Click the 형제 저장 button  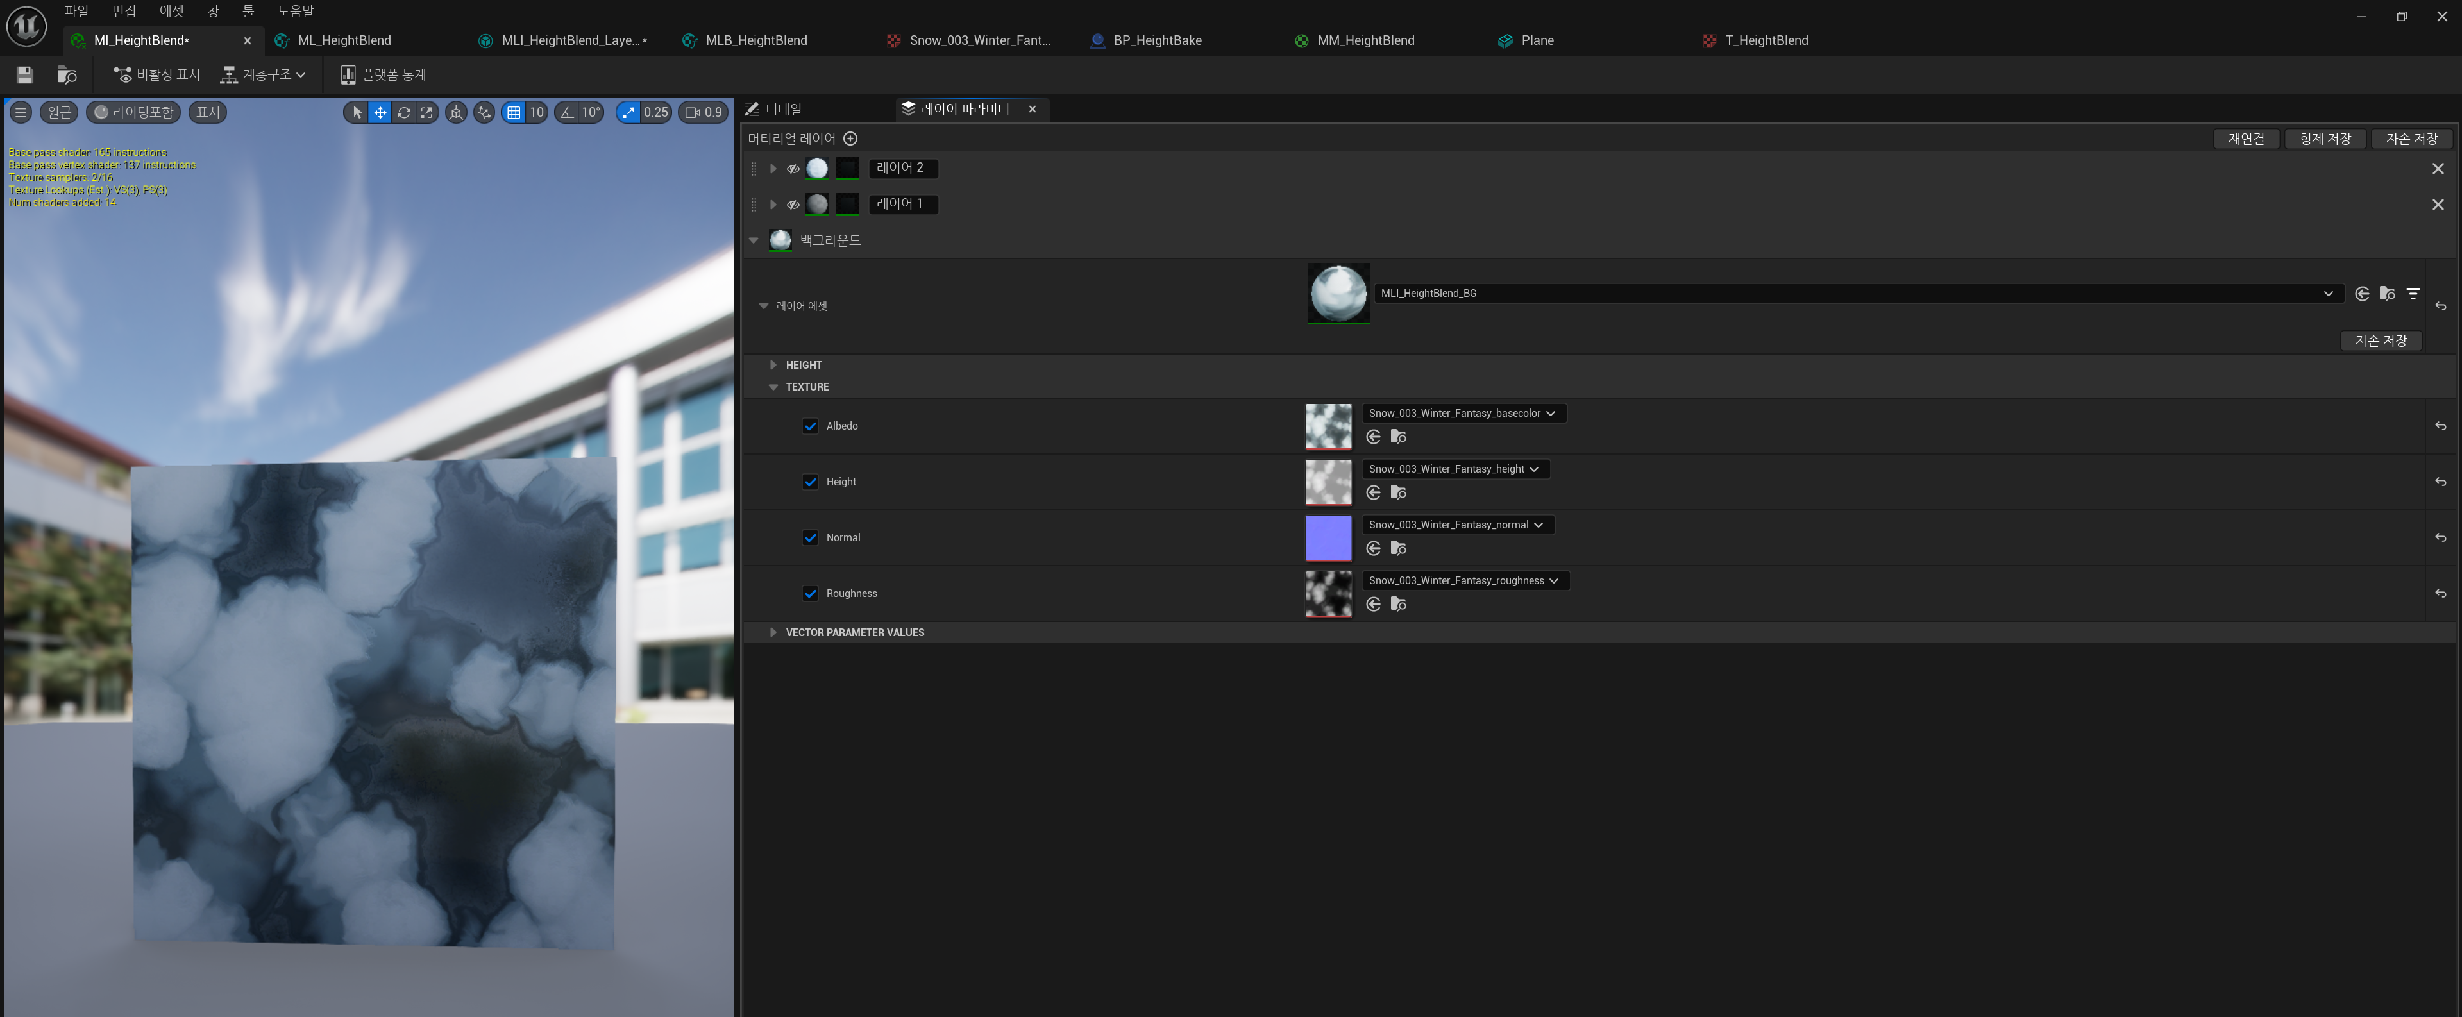tap(2324, 139)
